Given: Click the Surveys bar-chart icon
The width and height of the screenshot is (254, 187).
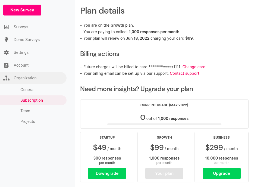Looking at the screenshot, I should pos(6,27).
